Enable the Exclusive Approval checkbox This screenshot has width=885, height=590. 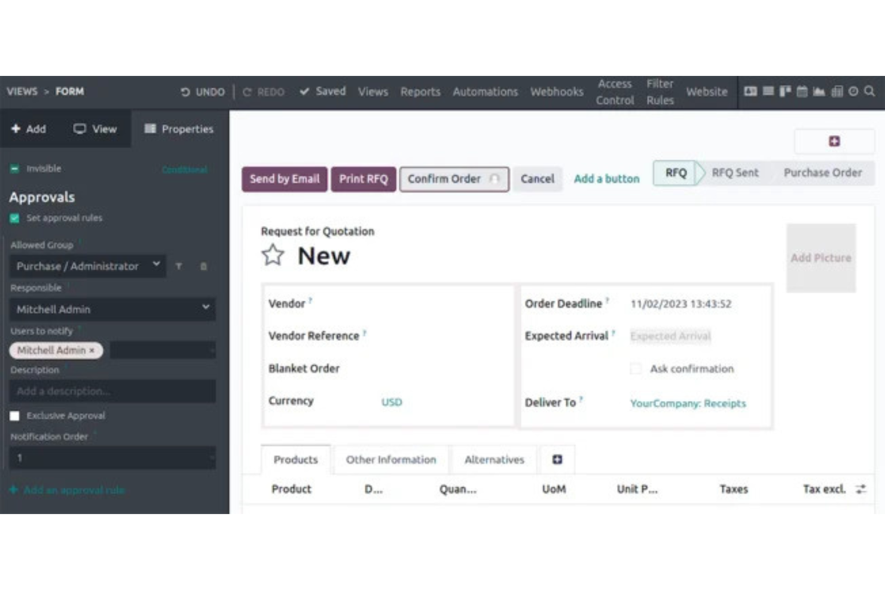coord(14,415)
